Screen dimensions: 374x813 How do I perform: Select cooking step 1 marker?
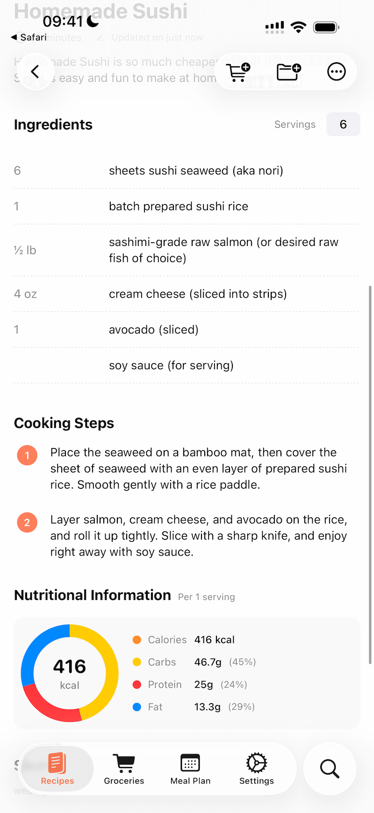point(27,455)
